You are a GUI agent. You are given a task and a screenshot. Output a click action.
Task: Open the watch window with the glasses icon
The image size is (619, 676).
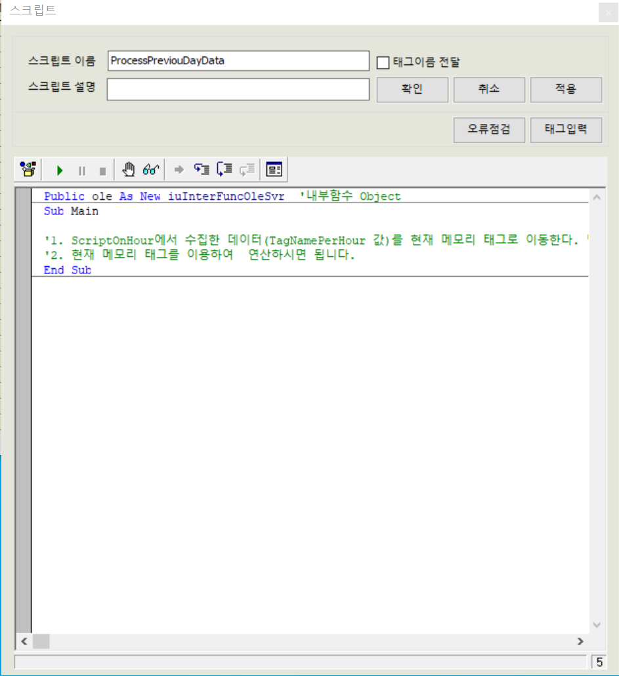pyautogui.click(x=150, y=169)
